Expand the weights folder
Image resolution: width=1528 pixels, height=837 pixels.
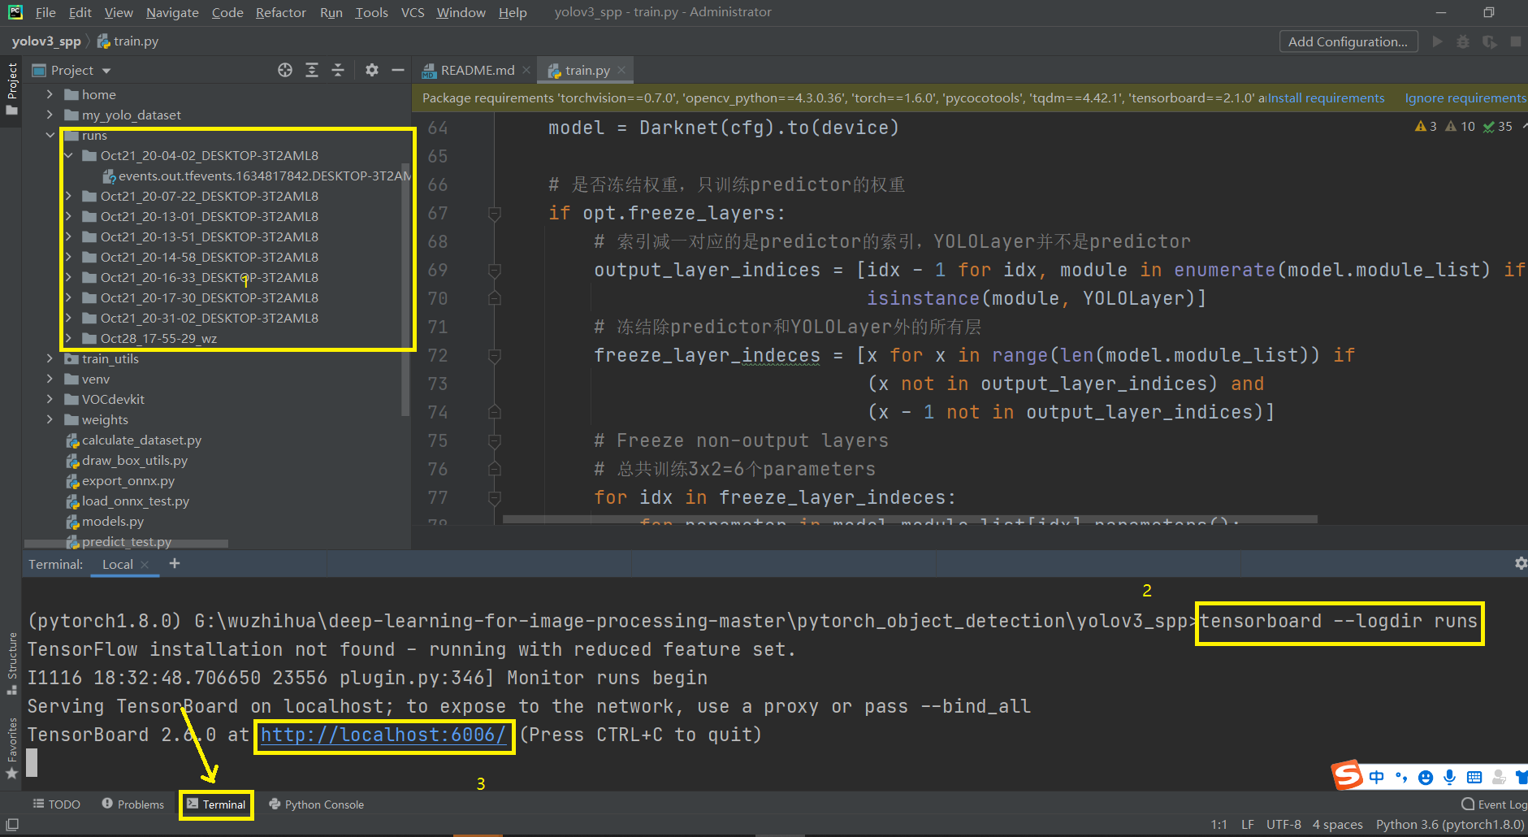point(50,419)
